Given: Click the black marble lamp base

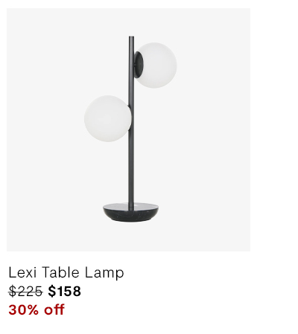Looking at the screenshot, I should pos(131,212).
